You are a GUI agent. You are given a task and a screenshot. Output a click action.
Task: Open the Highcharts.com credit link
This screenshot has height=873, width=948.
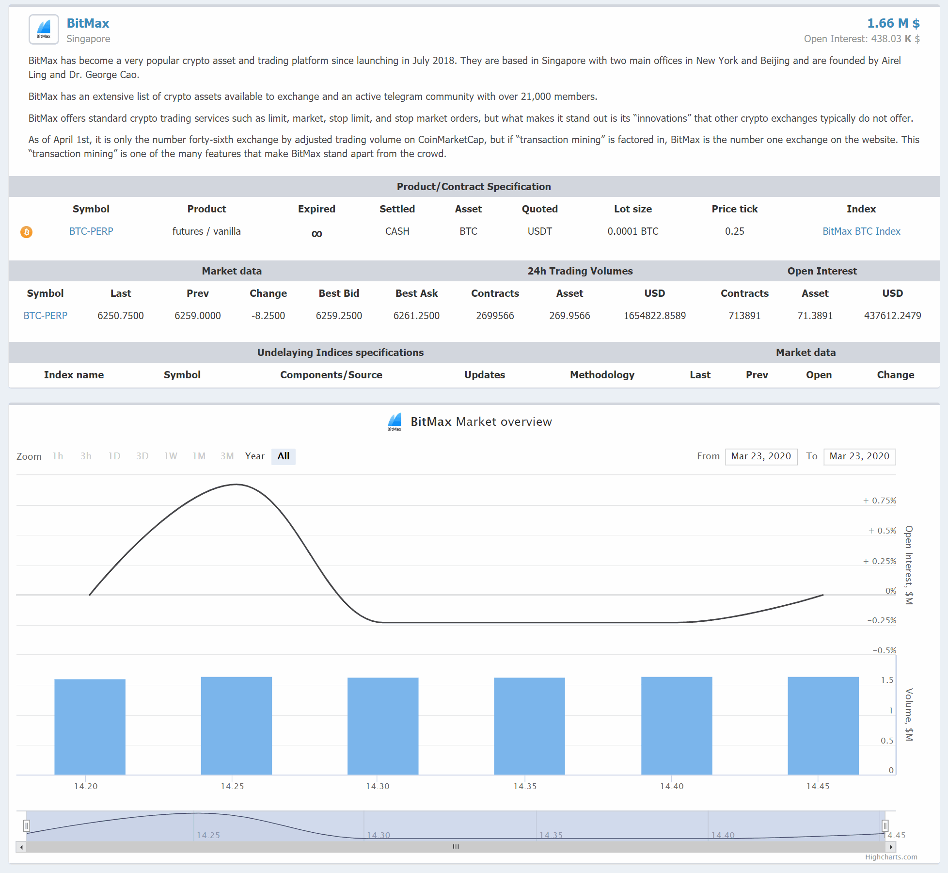pyautogui.click(x=891, y=857)
